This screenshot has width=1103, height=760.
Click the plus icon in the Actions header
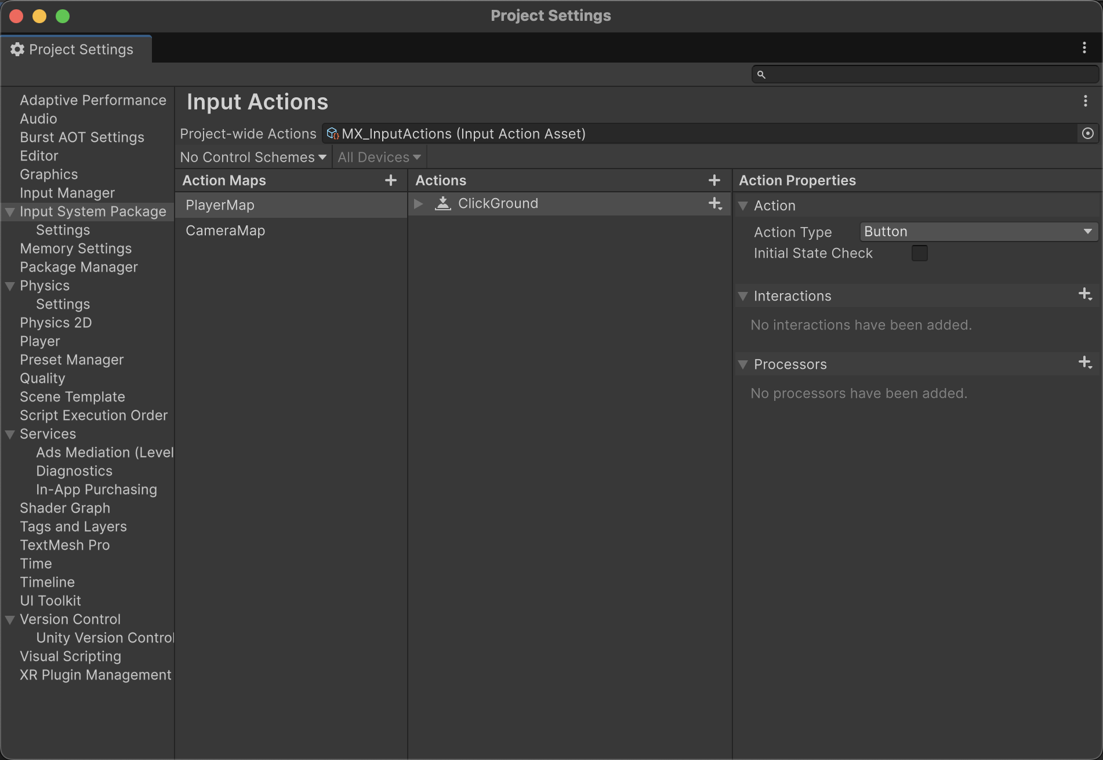714,180
